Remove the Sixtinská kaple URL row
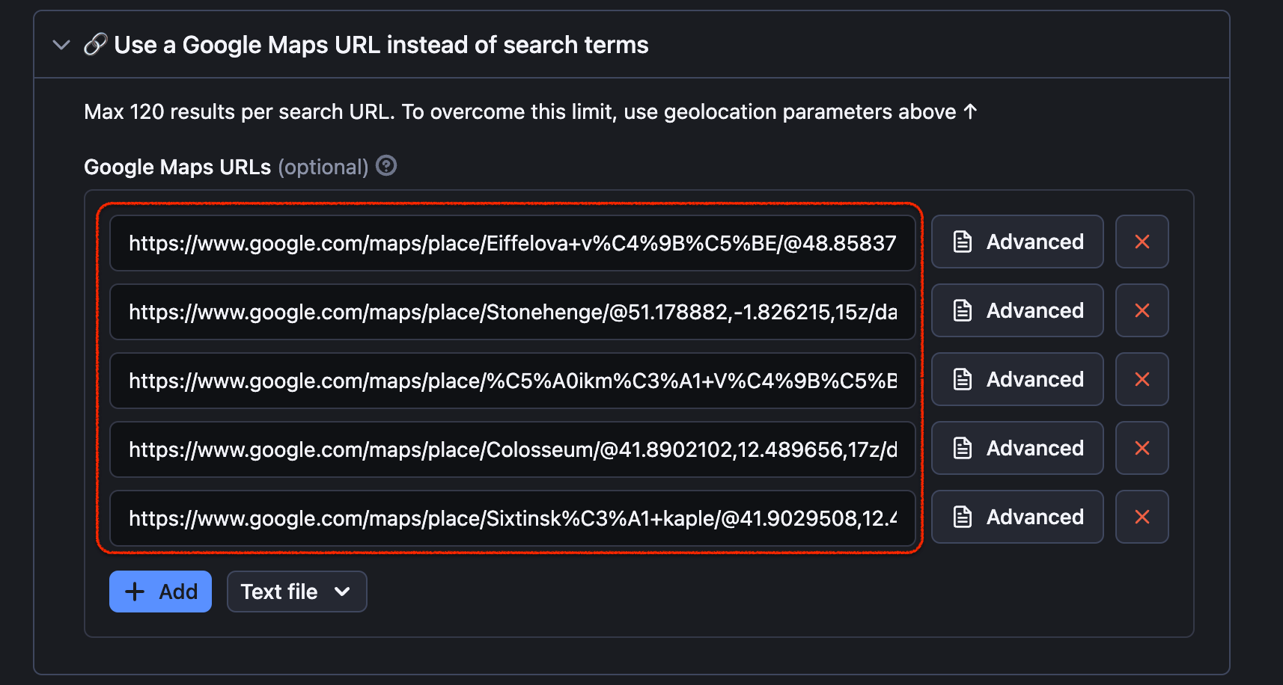The image size is (1283, 685). pos(1142,517)
